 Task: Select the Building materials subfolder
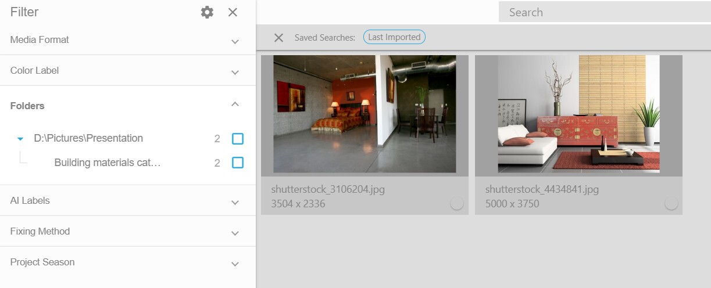click(x=107, y=163)
